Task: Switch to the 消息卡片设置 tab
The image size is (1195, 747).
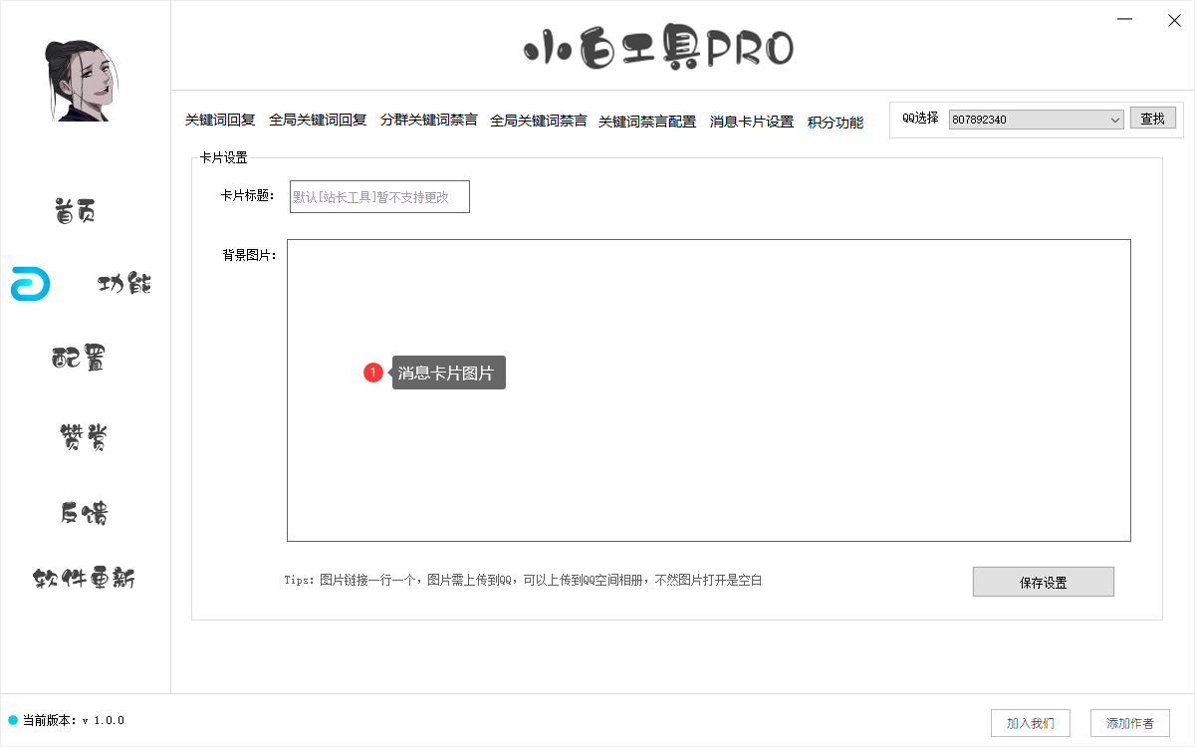Action: (750, 122)
